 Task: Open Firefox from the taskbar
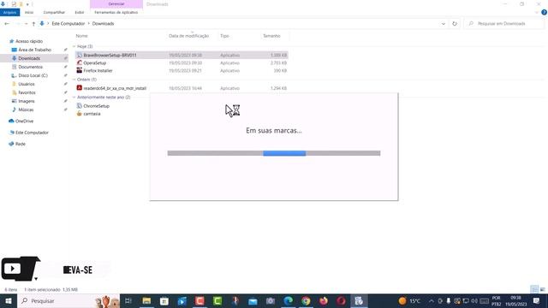coord(324,300)
